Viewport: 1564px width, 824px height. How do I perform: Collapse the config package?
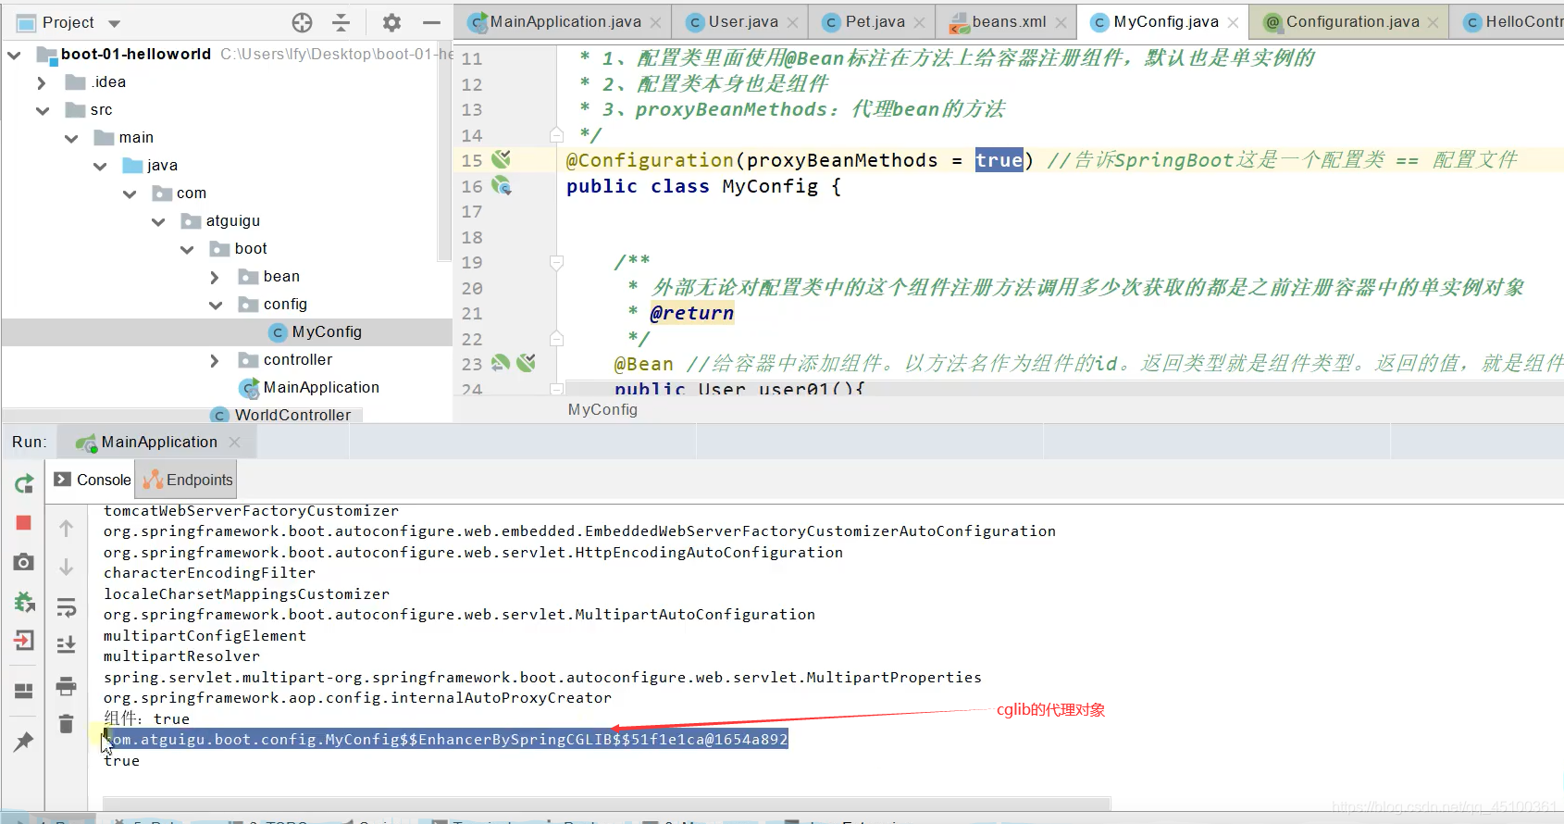tap(216, 305)
